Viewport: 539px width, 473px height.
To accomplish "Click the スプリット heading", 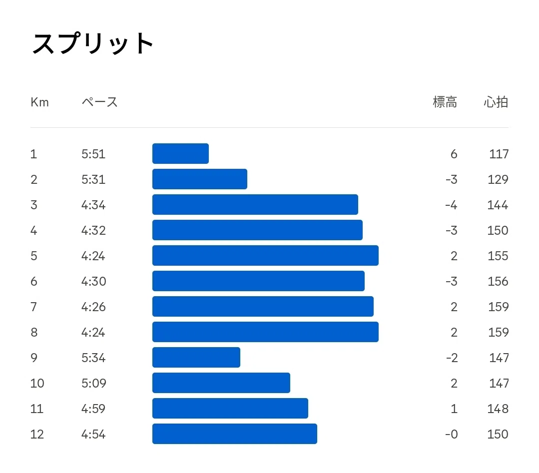I will [92, 43].
